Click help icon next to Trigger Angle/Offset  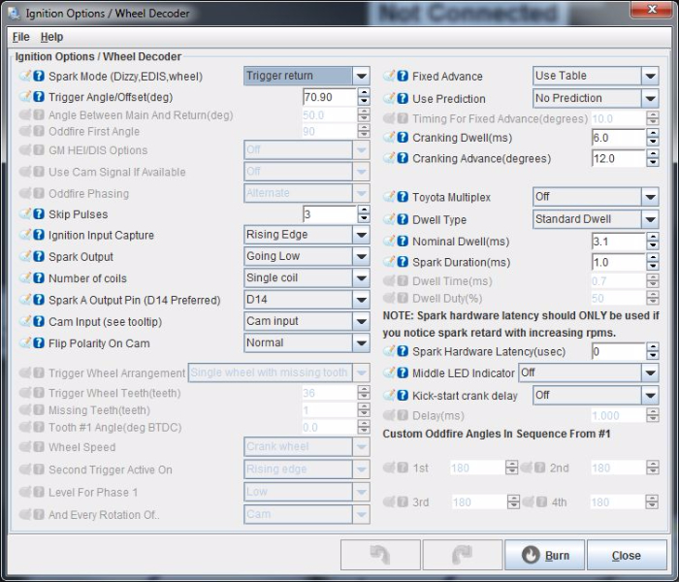[x=39, y=97]
